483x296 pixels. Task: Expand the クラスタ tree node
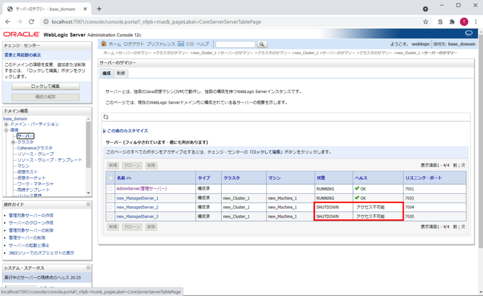coord(13,142)
